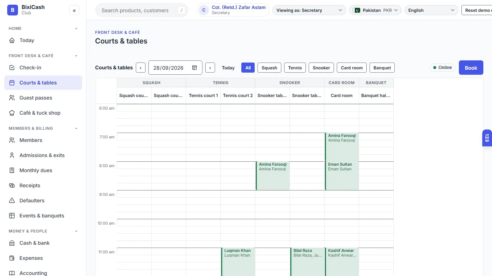Open the English language dropdown
The width and height of the screenshot is (492, 276).
click(x=431, y=10)
